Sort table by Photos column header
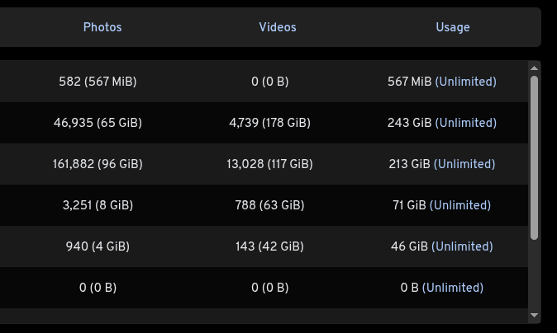This screenshot has width=557, height=333. tap(102, 27)
